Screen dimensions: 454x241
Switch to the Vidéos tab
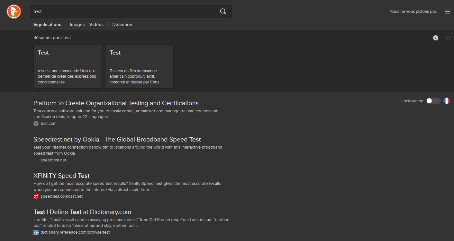(x=96, y=24)
